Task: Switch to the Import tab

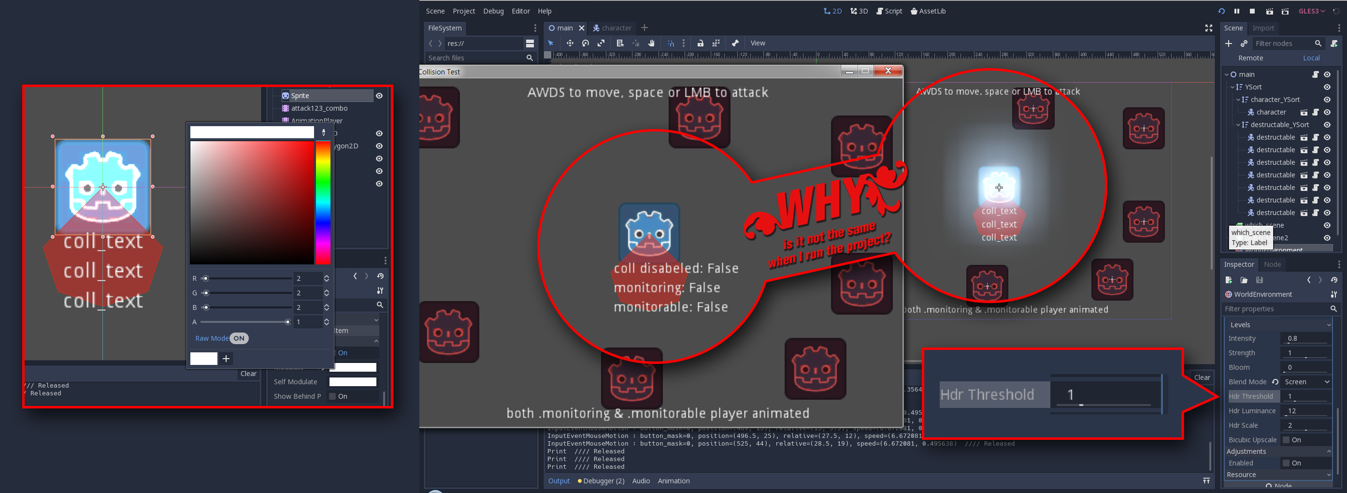Action: coord(1263,28)
